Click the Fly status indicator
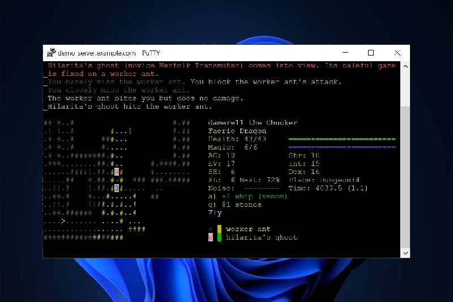453x302 pixels. 215,213
